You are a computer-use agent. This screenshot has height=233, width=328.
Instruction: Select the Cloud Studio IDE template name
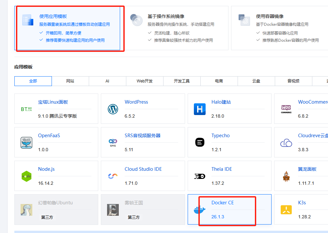pos(143,169)
